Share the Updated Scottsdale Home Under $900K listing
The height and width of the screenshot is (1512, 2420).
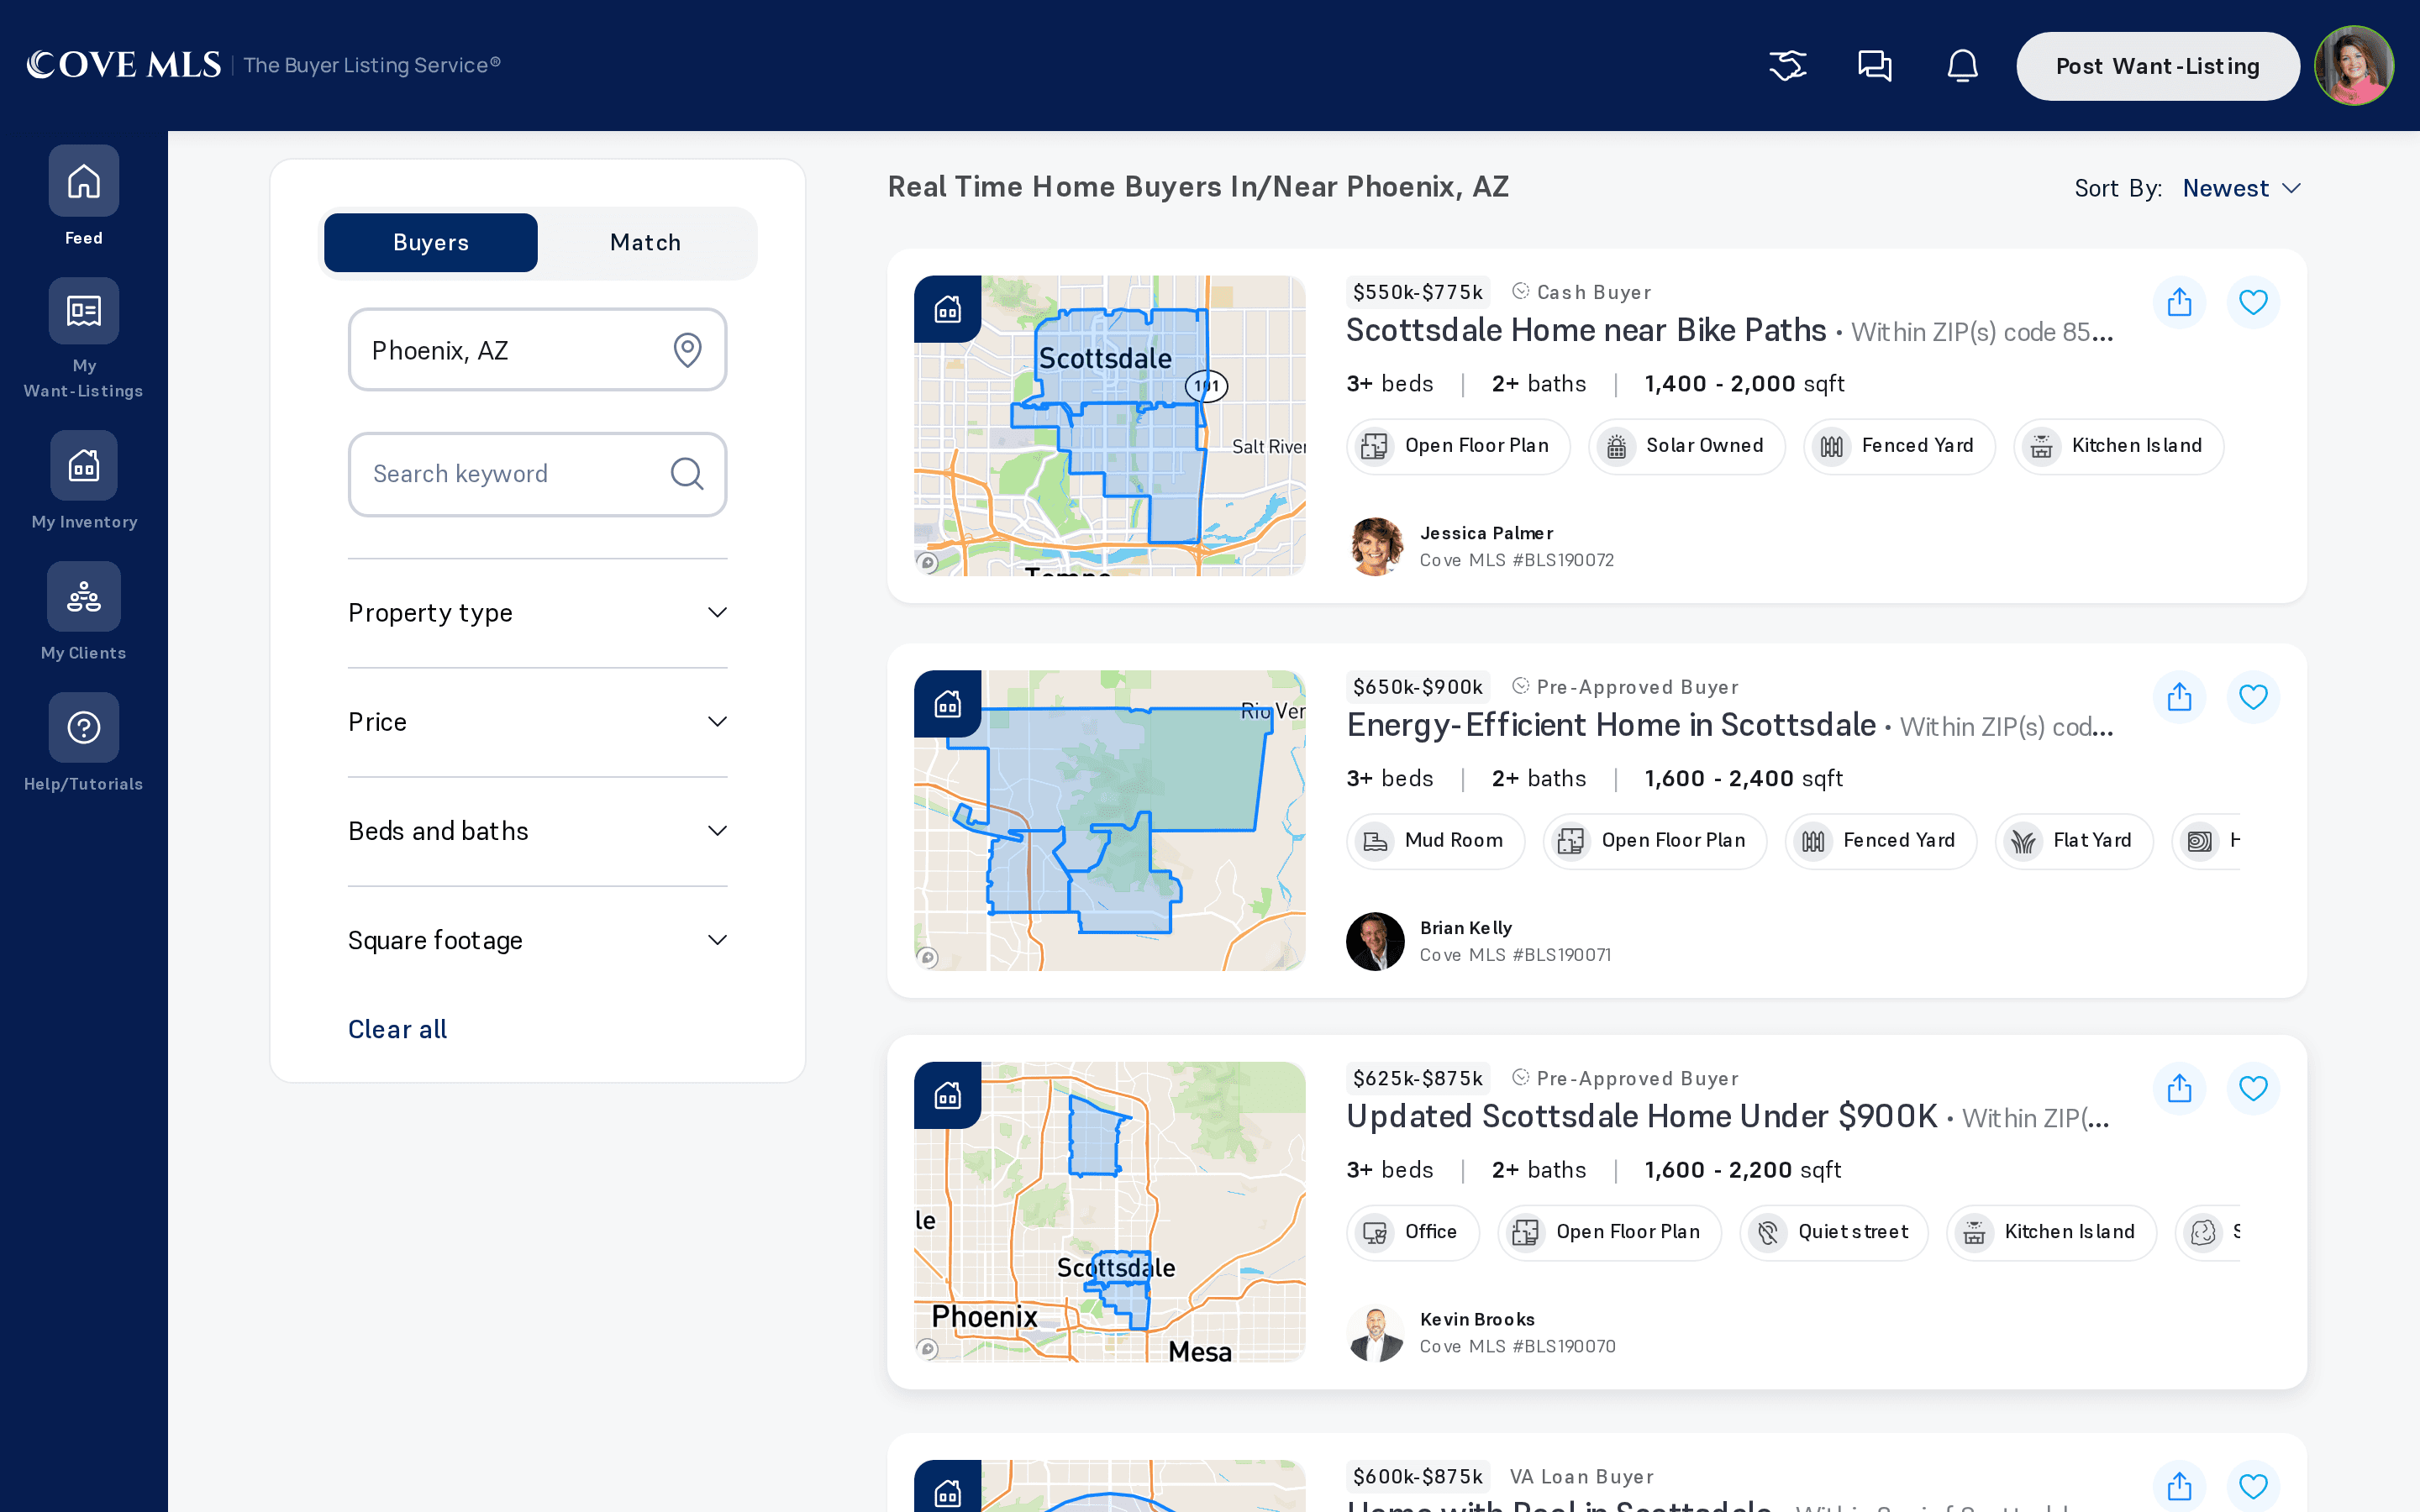(x=2179, y=1088)
